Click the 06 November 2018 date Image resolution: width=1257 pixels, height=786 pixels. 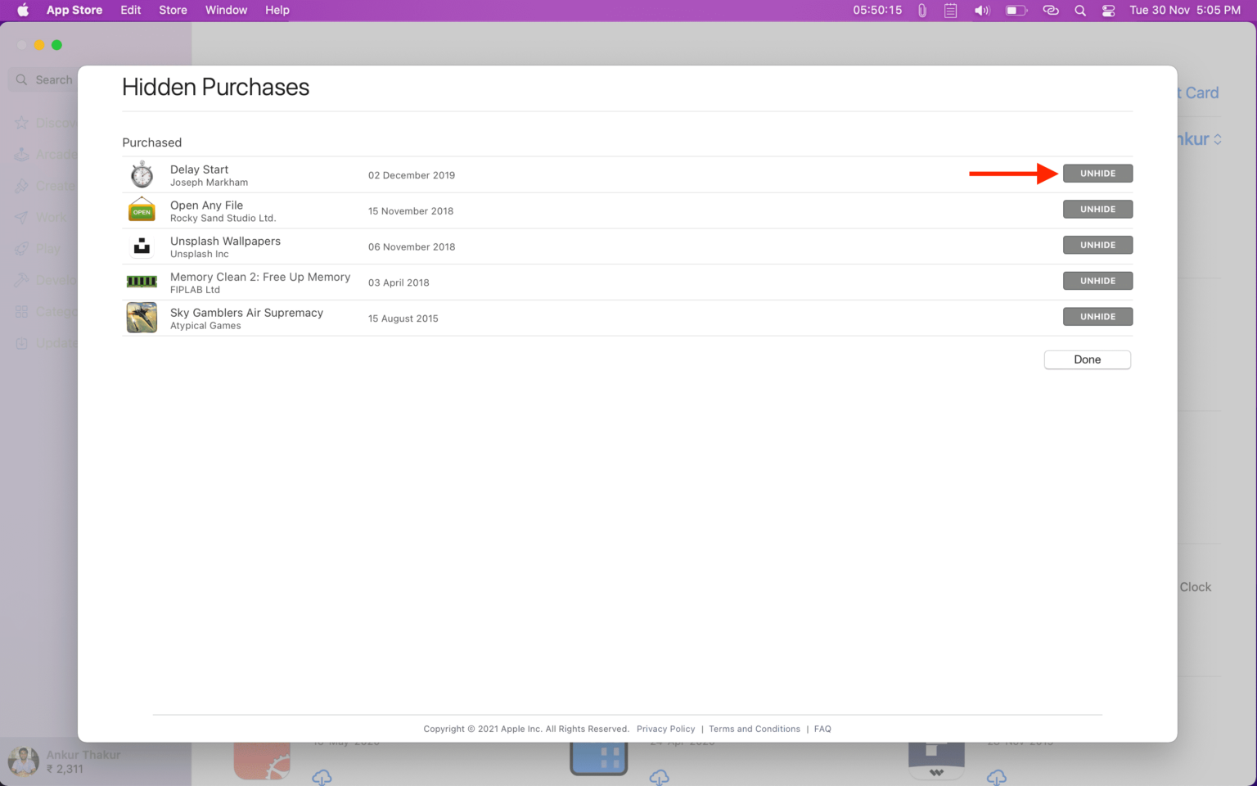point(412,246)
